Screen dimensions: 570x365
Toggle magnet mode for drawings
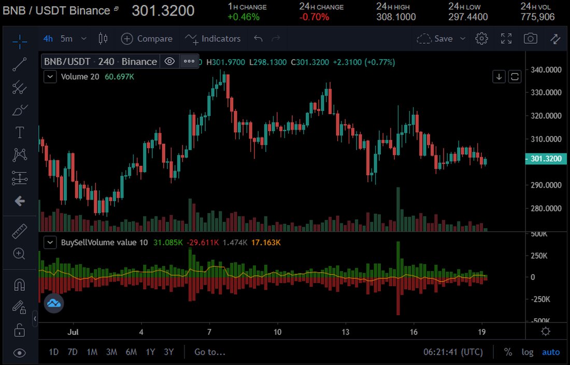click(20, 285)
